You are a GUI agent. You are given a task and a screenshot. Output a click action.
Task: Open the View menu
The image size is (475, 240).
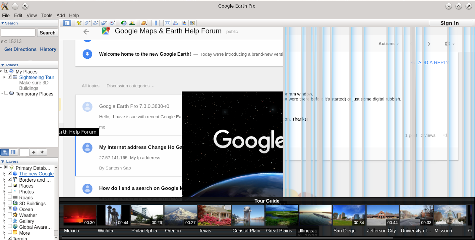tap(31, 15)
